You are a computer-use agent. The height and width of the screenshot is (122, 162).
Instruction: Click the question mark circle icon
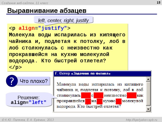point(12,81)
